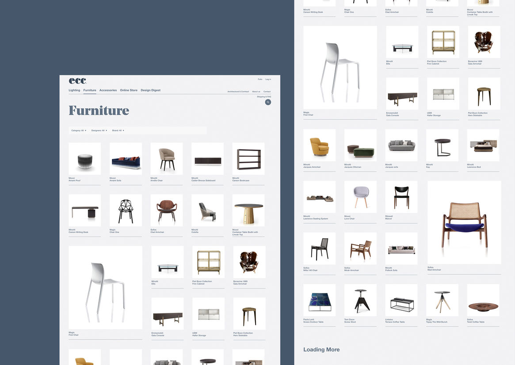Click the round search icon button

click(268, 102)
